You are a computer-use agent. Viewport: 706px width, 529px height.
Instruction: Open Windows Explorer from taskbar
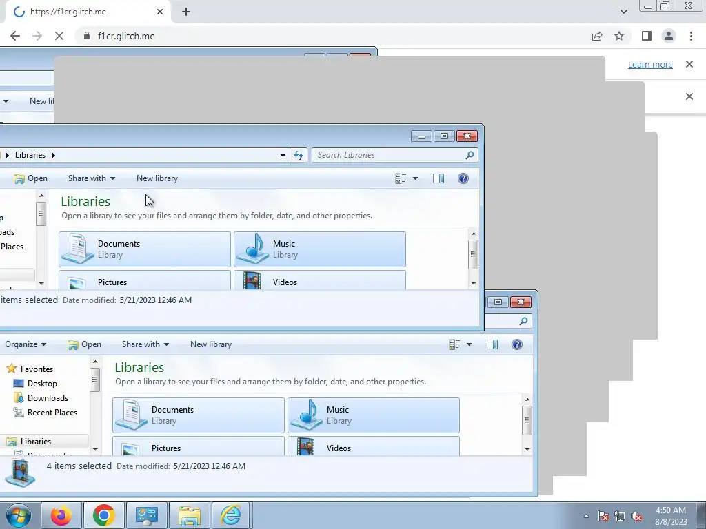189,515
